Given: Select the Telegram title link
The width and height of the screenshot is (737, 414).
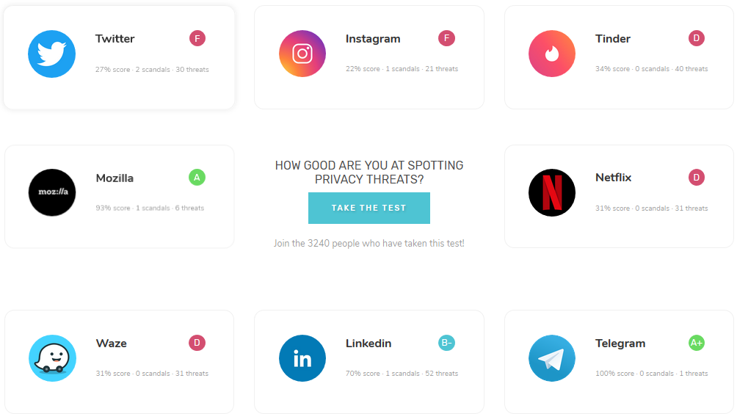Looking at the screenshot, I should pyautogui.click(x=620, y=344).
